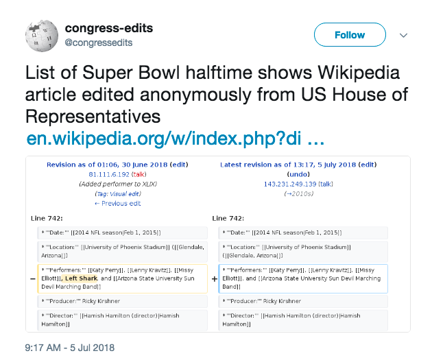Viewport: 432px width, 360px height.
Task: Open the congress-edits display name profile
Action: [x=109, y=28]
